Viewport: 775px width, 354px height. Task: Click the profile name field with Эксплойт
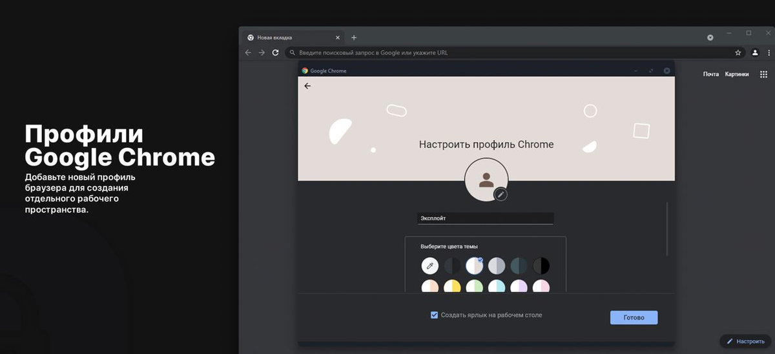tap(486, 218)
